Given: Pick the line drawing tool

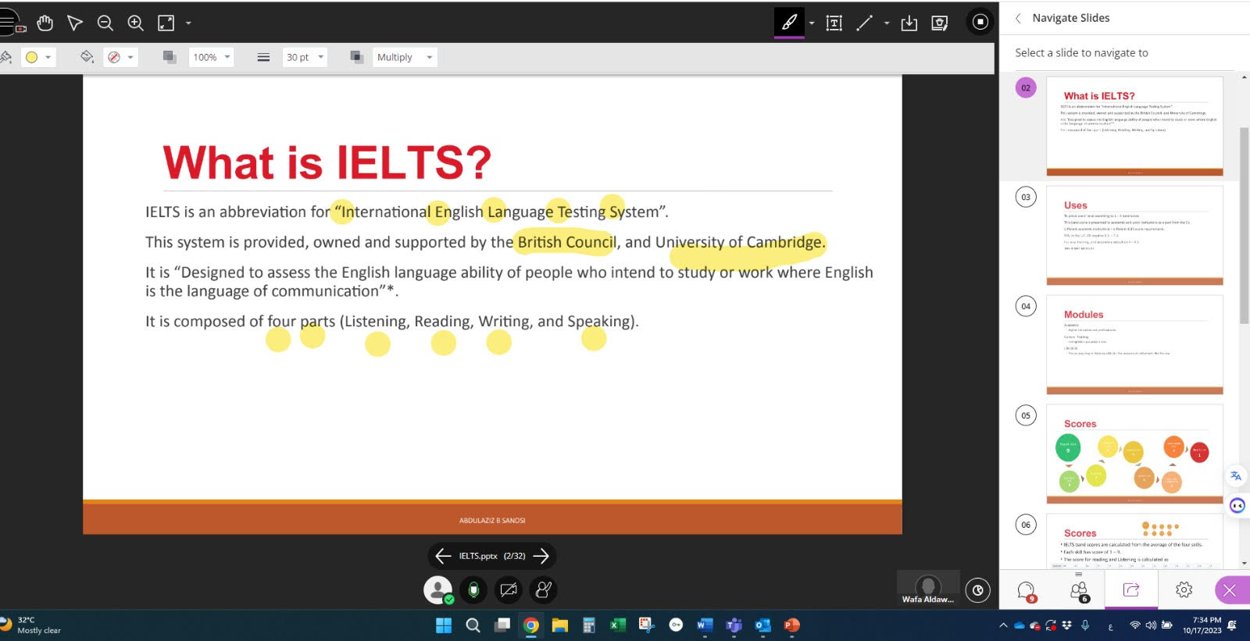Looking at the screenshot, I should point(864,23).
